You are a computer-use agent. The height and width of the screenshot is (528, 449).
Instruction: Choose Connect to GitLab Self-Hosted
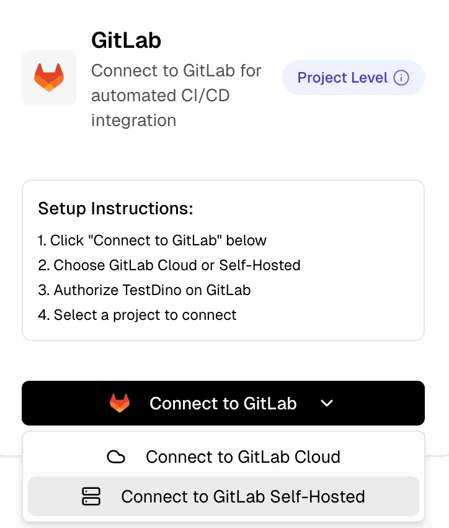243,496
